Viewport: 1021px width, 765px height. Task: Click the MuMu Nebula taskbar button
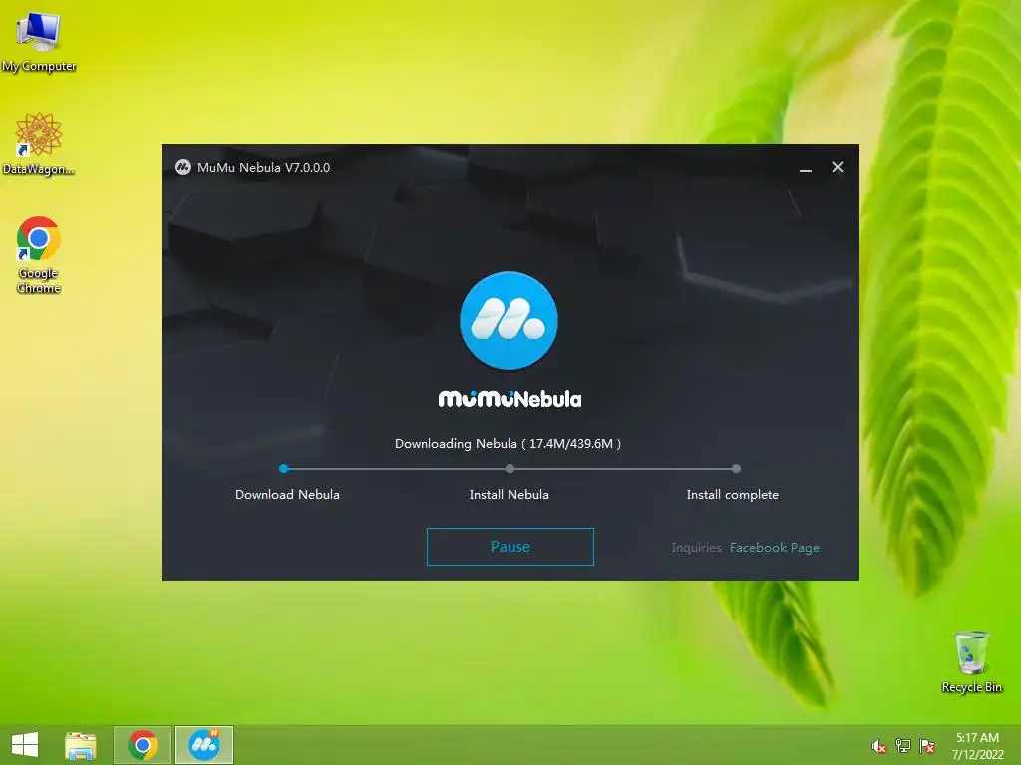pyautogui.click(x=203, y=745)
